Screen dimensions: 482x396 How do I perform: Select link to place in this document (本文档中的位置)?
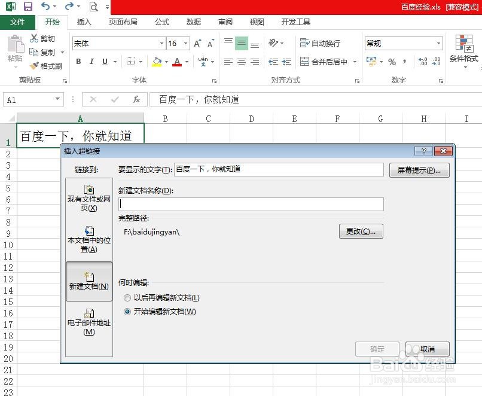89,239
